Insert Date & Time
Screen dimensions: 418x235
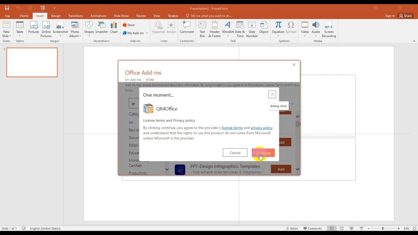point(240,29)
